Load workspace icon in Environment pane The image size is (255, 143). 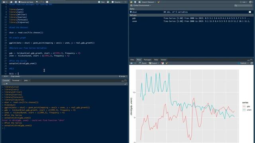131,2
